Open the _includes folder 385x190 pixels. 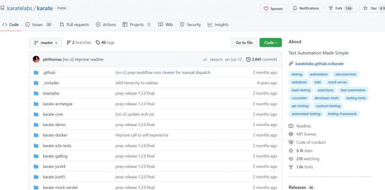pos(51,83)
